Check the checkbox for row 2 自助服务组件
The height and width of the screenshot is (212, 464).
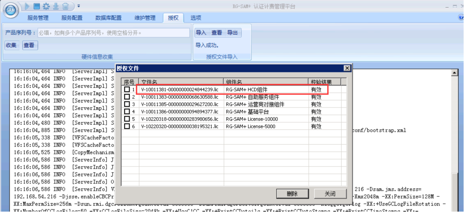click(x=127, y=96)
